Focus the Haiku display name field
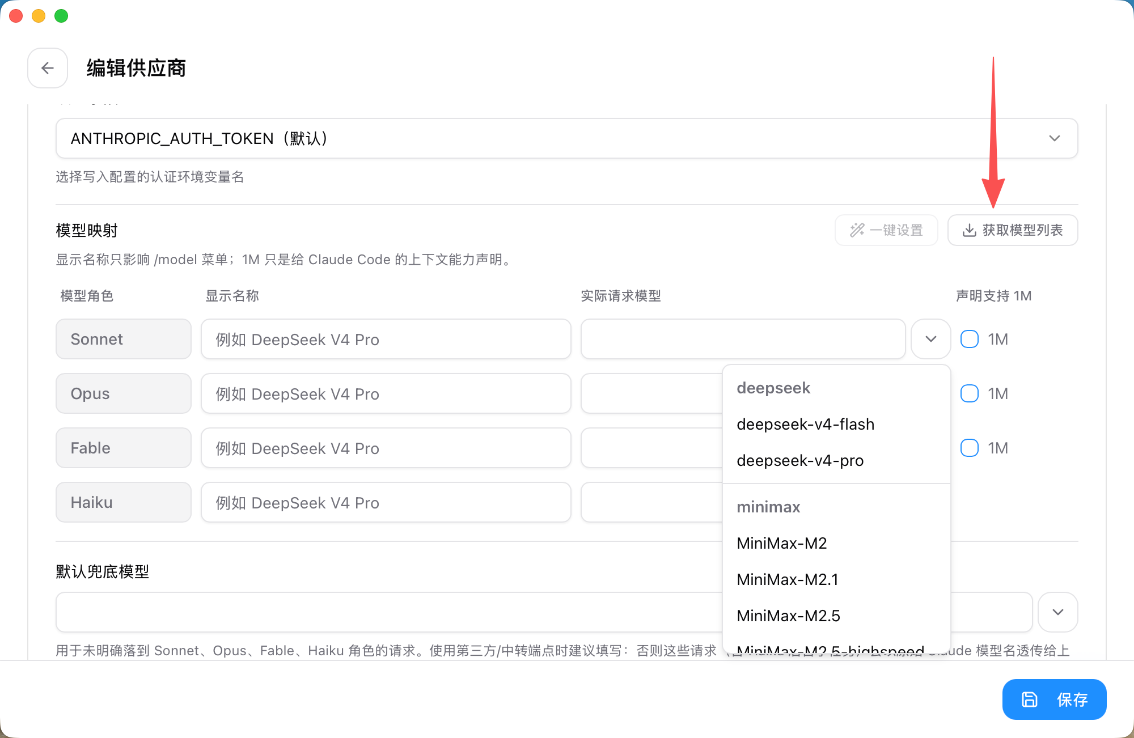This screenshot has width=1134, height=738. pyautogui.click(x=386, y=502)
